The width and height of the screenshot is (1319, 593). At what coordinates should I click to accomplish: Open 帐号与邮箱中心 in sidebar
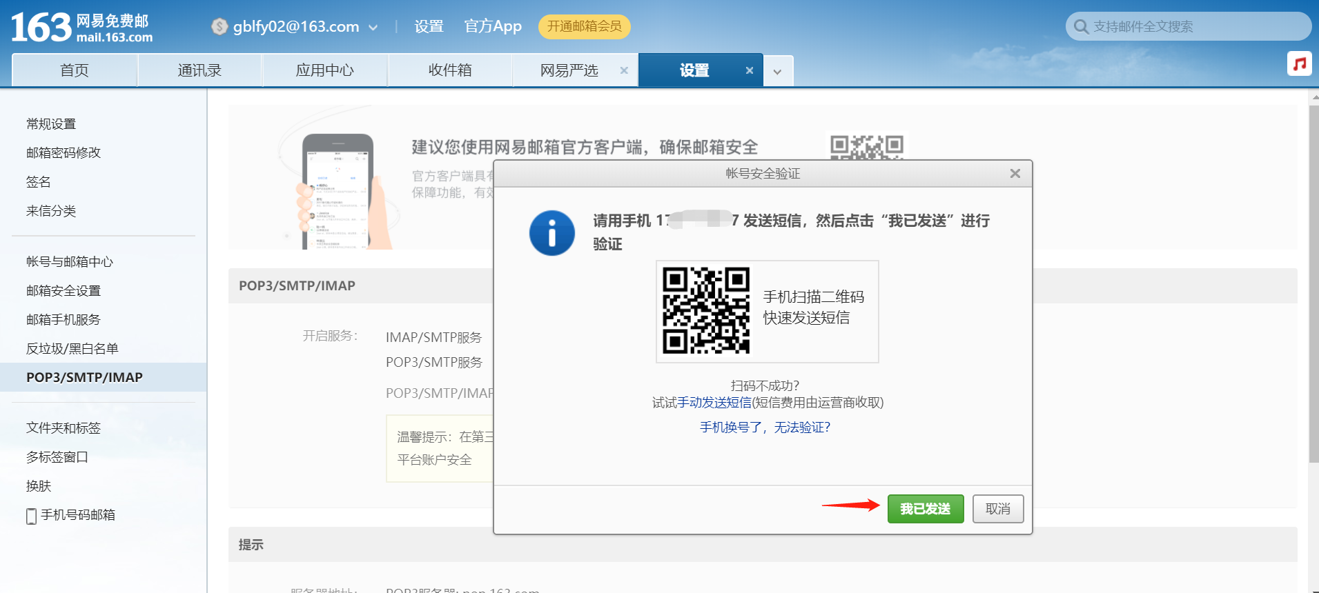[70, 262]
